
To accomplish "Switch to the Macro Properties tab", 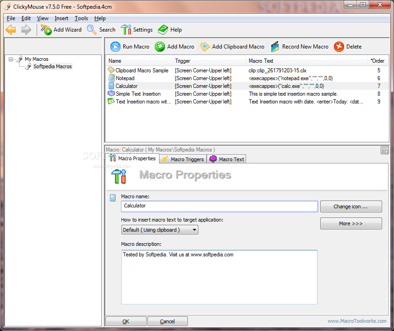I will click(x=133, y=158).
